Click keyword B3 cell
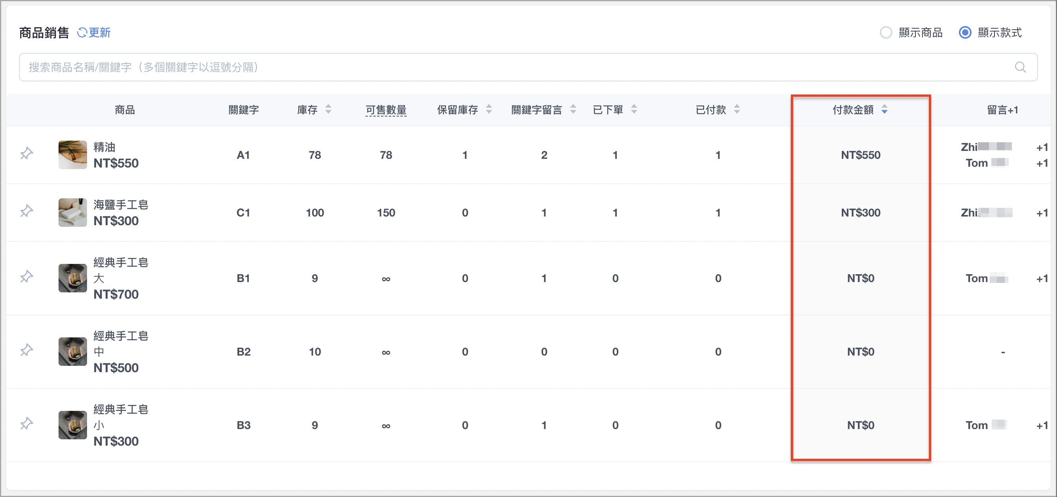The height and width of the screenshot is (497, 1057). [x=243, y=425]
